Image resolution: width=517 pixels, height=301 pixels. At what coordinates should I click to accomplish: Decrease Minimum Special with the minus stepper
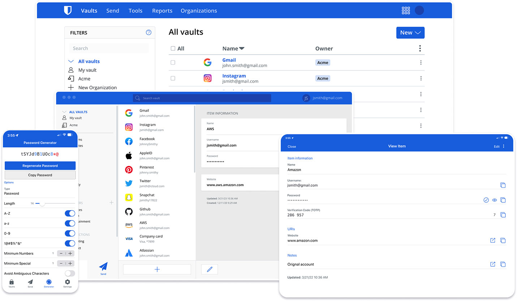coord(61,263)
